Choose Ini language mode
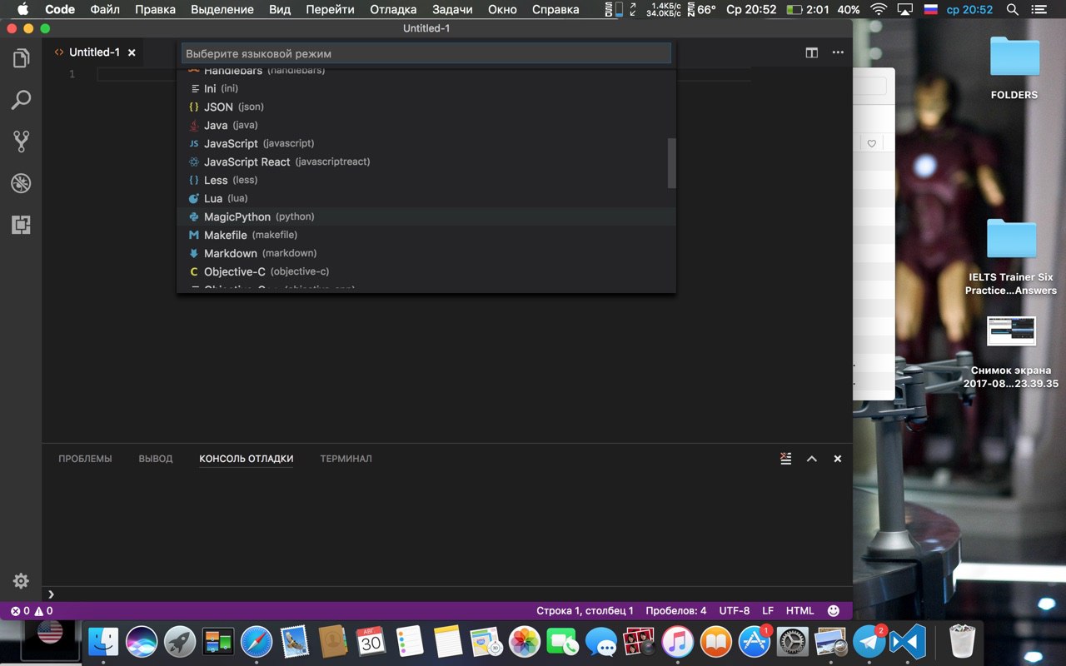 coord(426,88)
